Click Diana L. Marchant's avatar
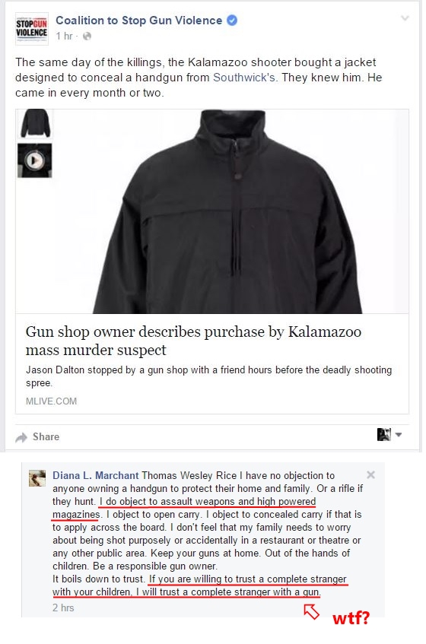 [37, 478]
